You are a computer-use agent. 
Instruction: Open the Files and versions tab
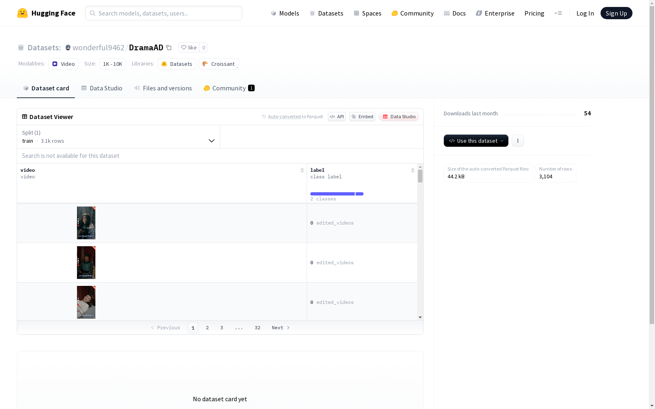(163, 88)
